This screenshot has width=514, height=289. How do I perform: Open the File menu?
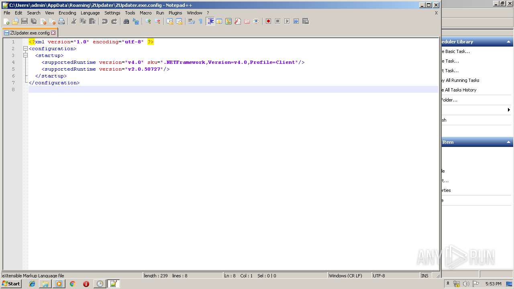(x=7, y=13)
